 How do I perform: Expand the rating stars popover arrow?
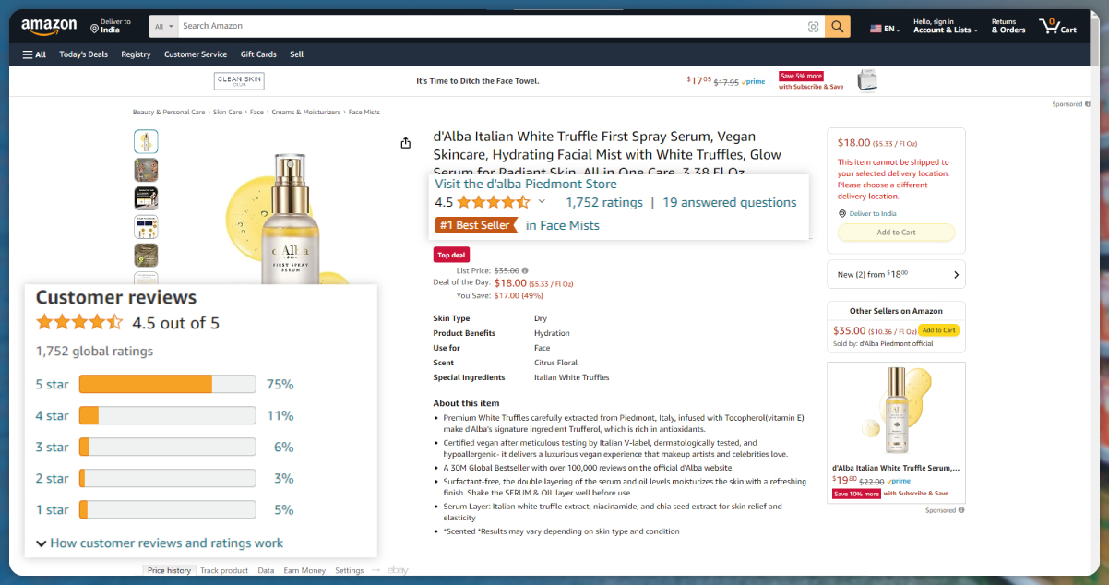542,202
